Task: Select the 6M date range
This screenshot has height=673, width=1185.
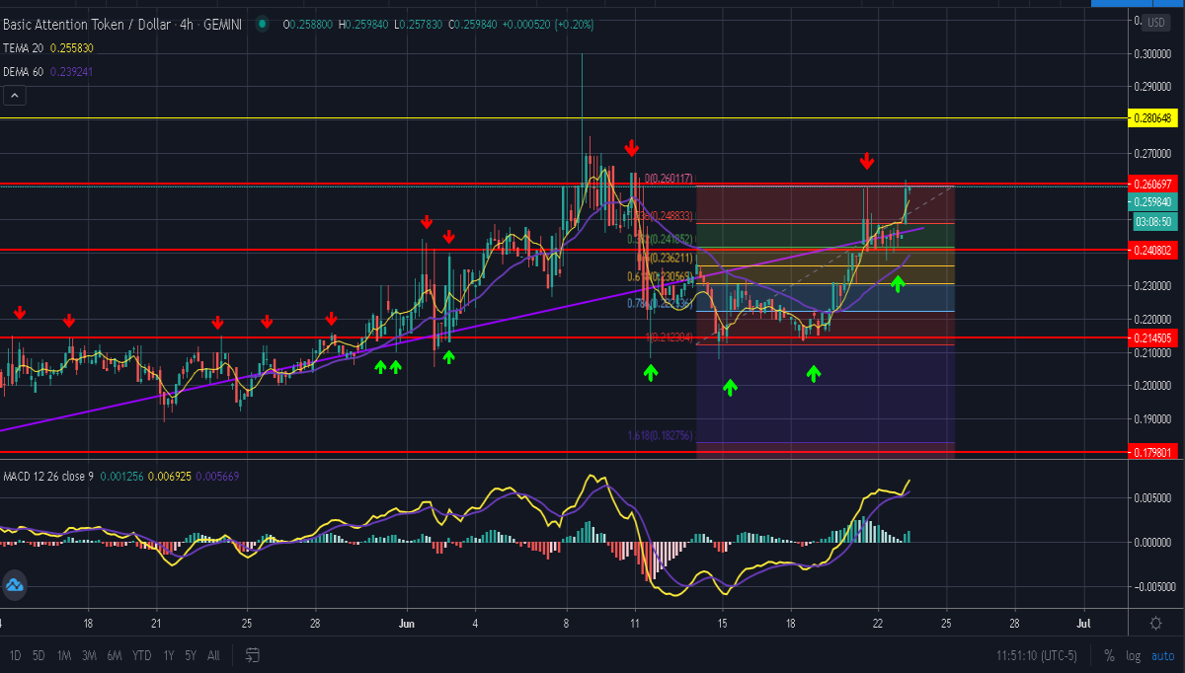Action: (x=115, y=655)
